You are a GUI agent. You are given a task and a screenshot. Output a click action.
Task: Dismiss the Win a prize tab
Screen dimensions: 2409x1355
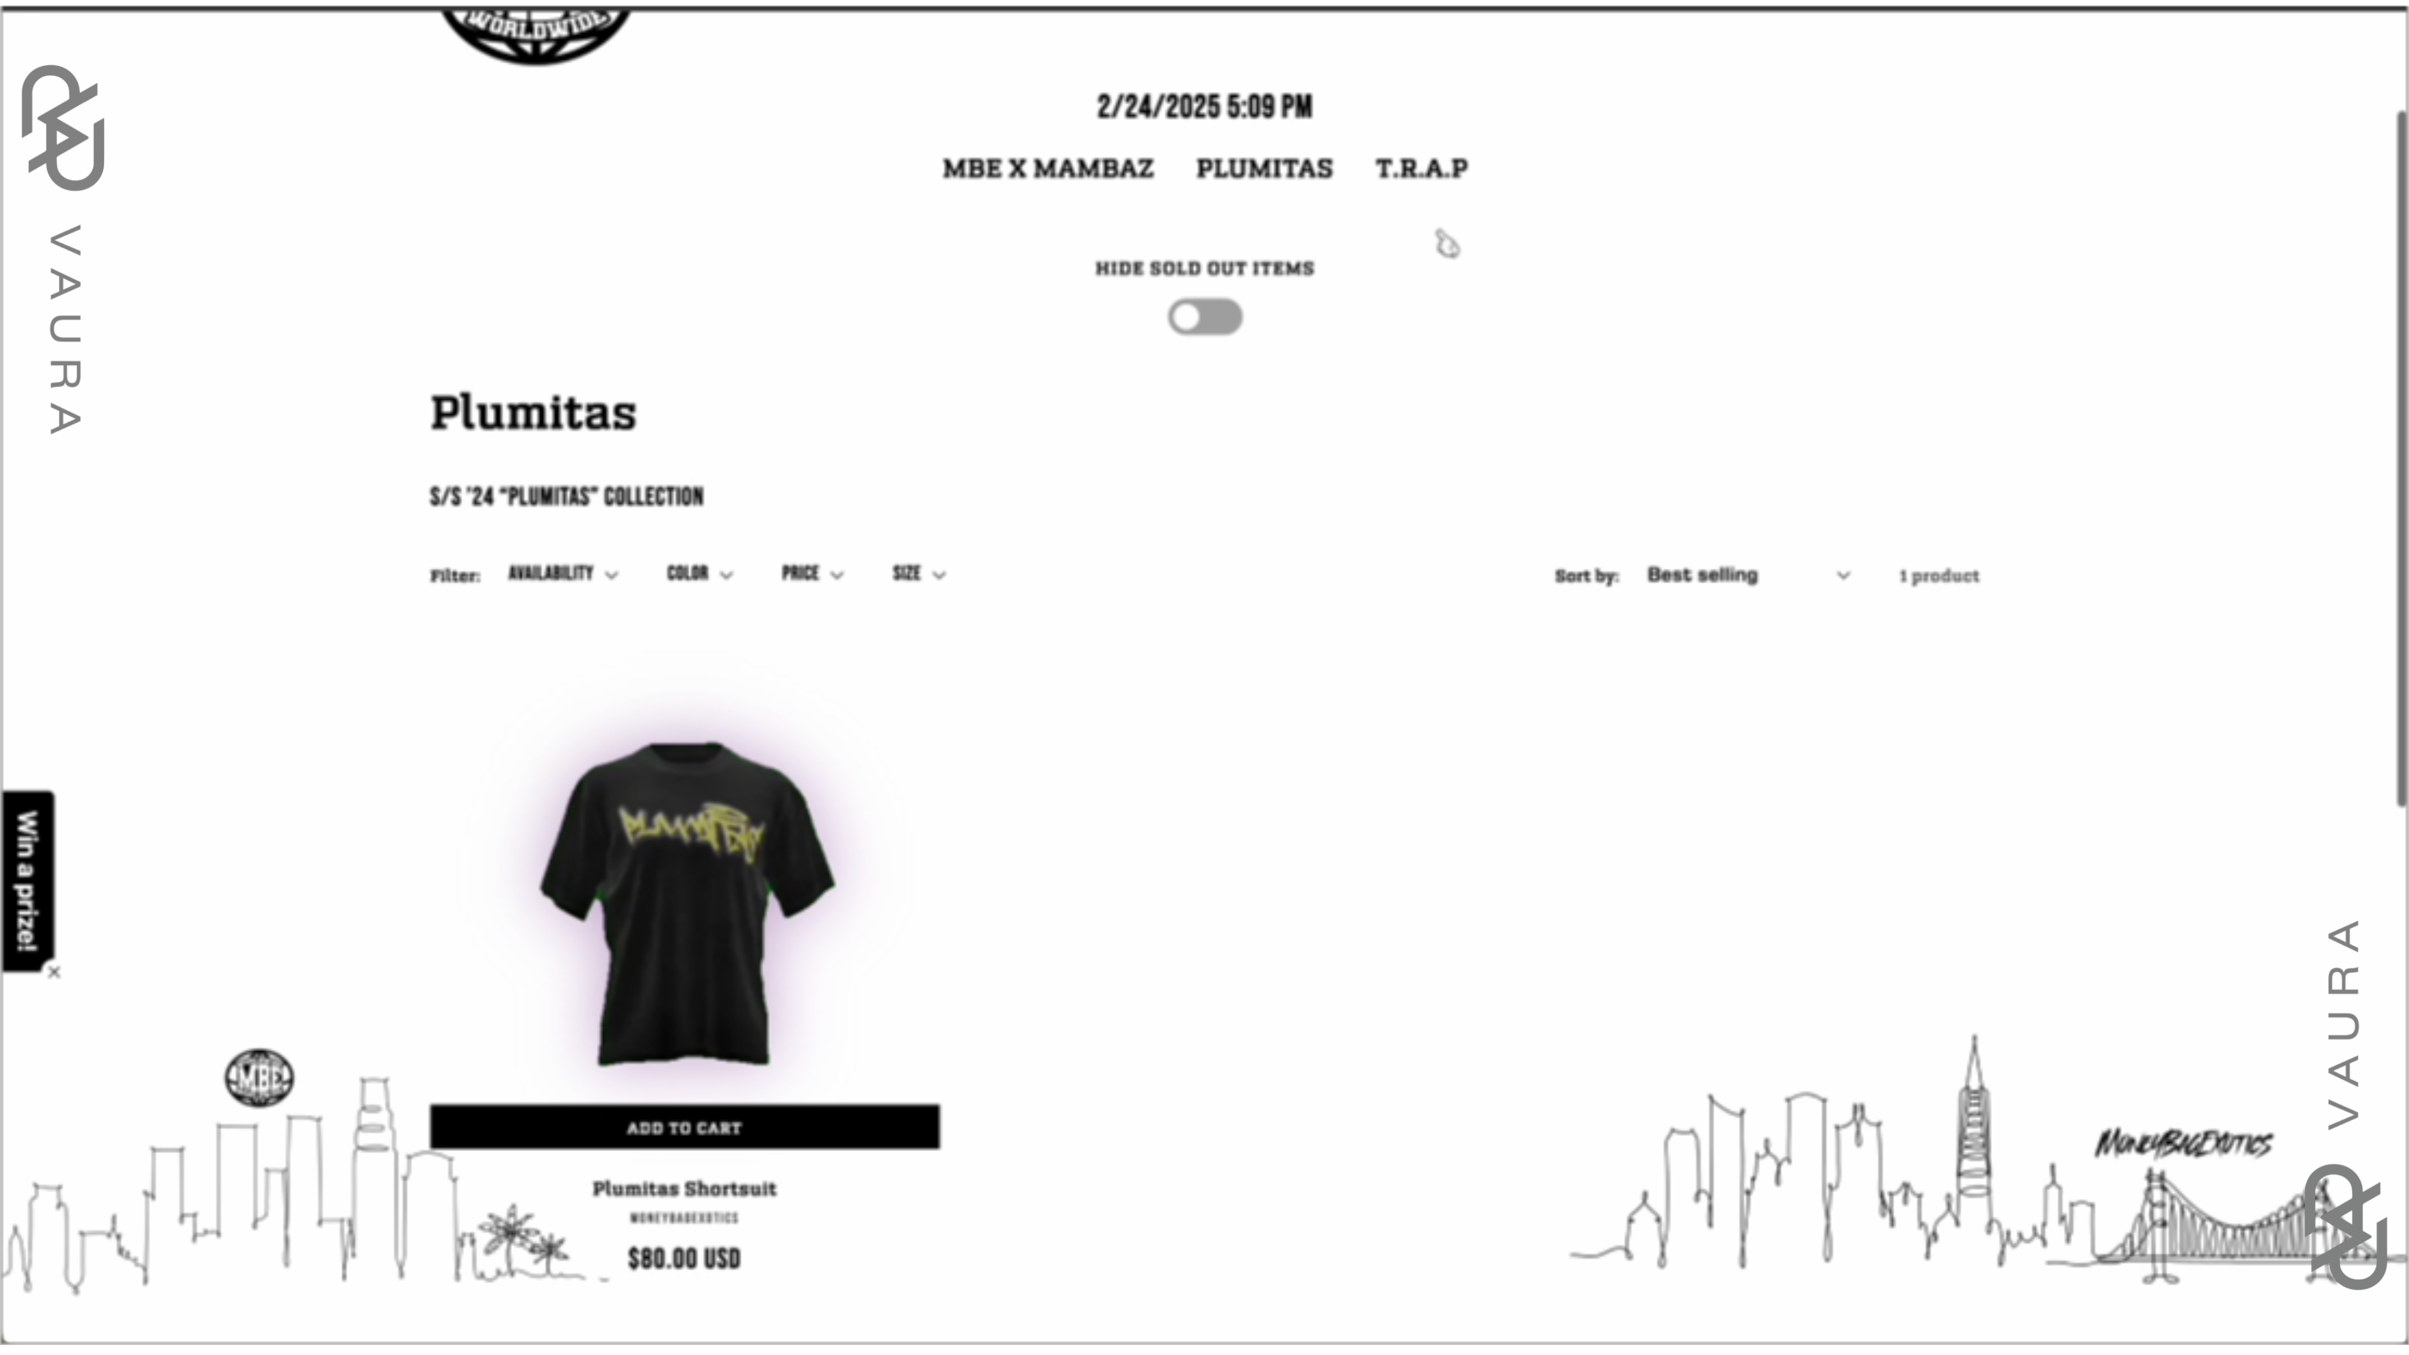click(54, 972)
